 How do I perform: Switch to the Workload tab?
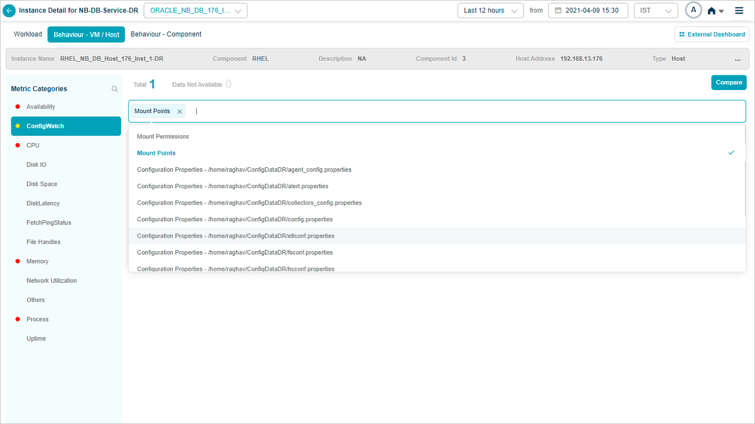tap(28, 34)
